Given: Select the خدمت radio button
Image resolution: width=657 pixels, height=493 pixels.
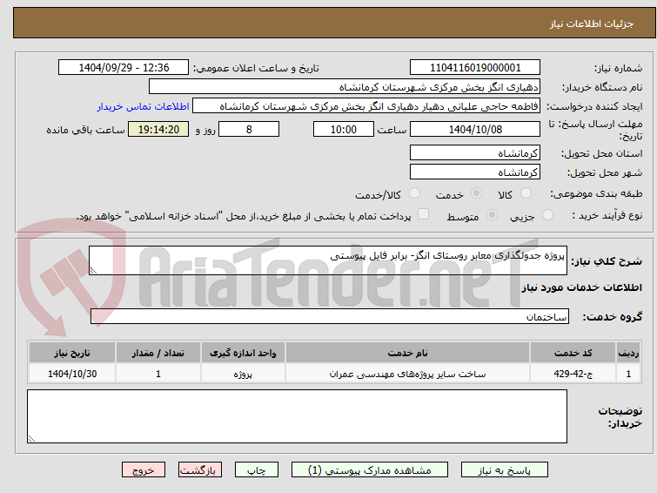Looking at the screenshot, I should [x=476, y=193].
